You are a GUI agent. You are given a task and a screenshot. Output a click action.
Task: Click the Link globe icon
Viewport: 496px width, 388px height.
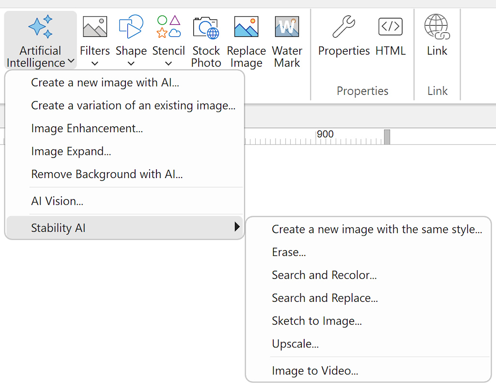[437, 27]
